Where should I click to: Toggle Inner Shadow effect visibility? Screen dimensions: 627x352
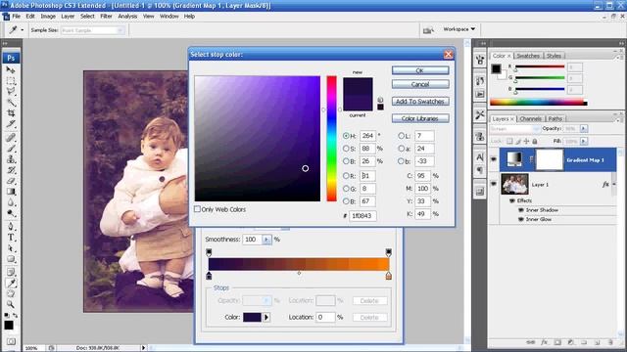521,210
